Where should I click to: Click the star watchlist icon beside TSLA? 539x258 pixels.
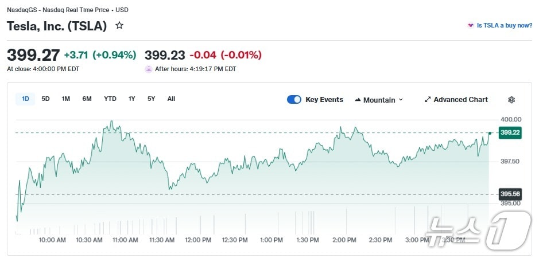click(119, 26)
